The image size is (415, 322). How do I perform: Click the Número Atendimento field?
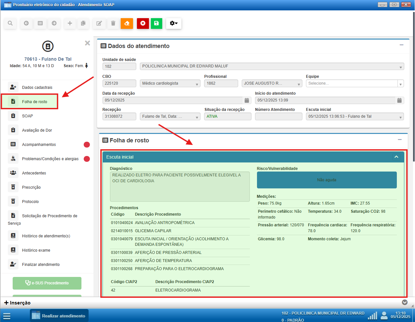click(278, 116)
